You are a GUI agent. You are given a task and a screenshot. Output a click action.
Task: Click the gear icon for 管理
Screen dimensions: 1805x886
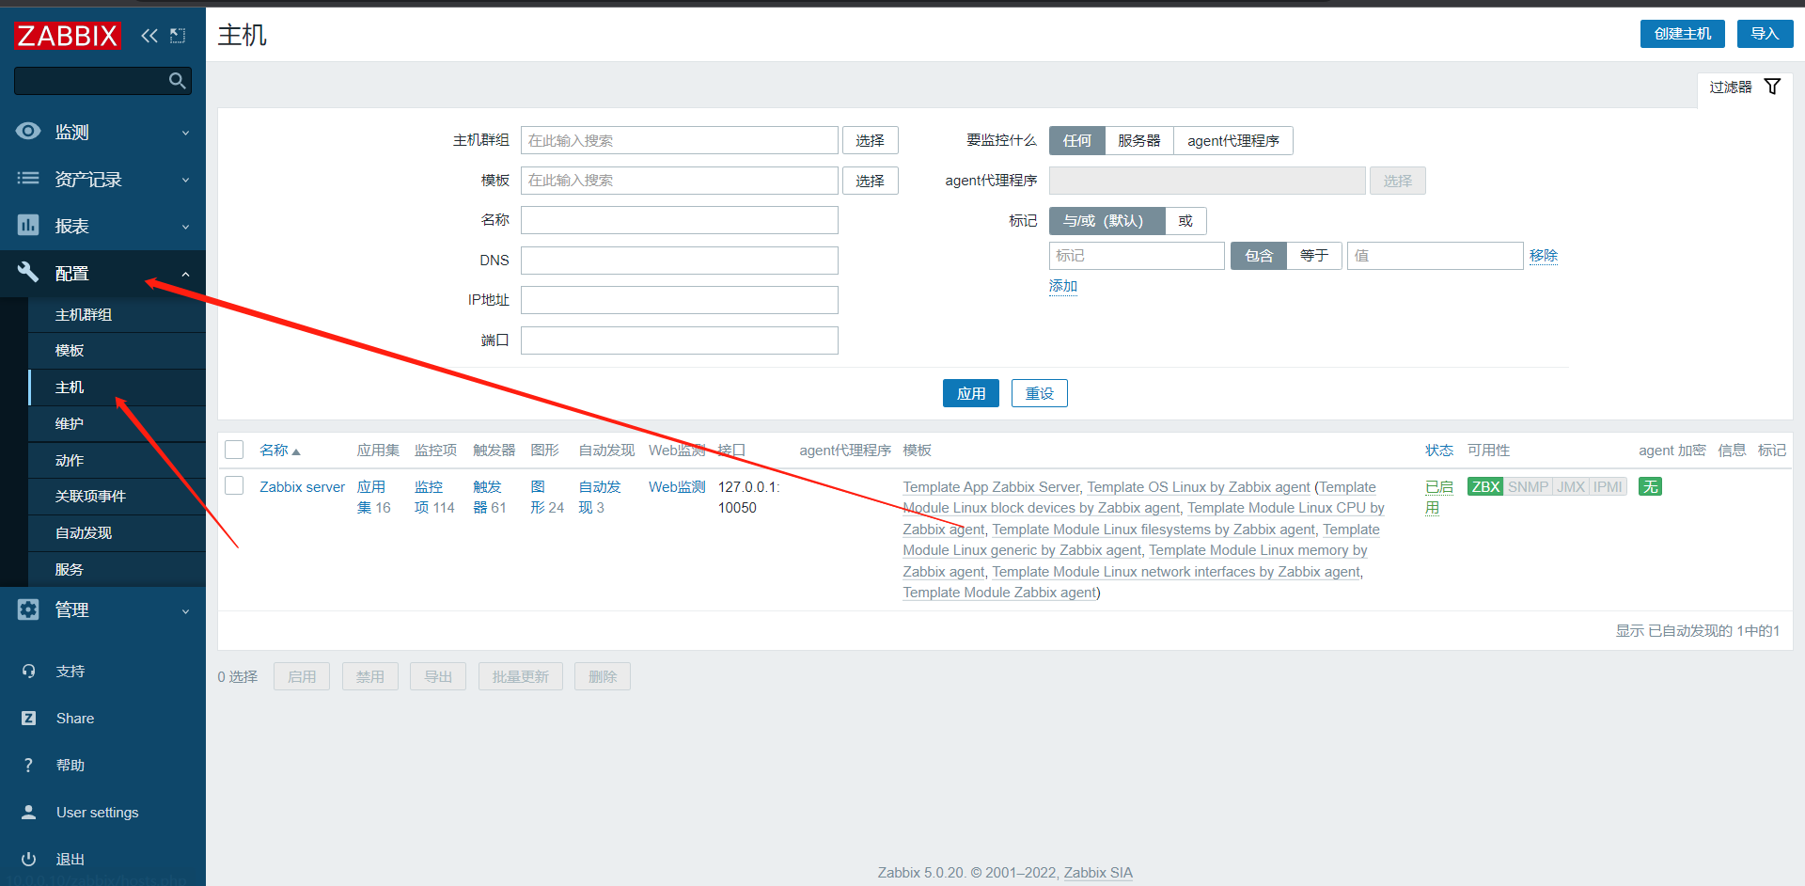[x=28, y=609]
